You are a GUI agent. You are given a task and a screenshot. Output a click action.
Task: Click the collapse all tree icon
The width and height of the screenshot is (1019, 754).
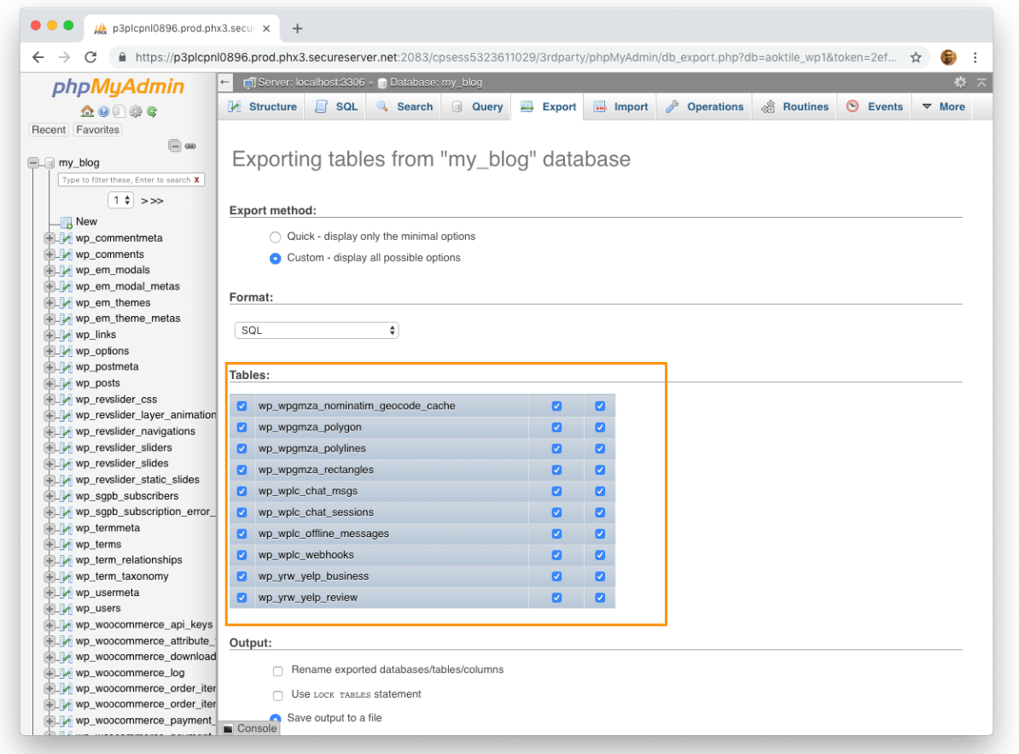(x=174, y=146)
